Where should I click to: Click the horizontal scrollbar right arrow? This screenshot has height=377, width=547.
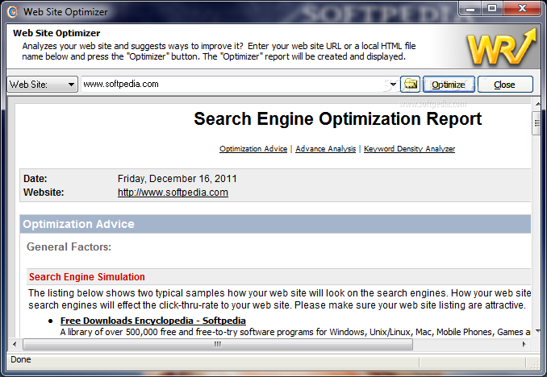524,344
